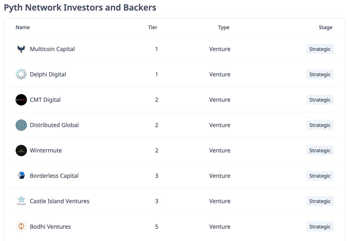Click the Strategic badge for Multicoin Capital
This screenshot has height=241, width=348.
(x=320, y=49)
